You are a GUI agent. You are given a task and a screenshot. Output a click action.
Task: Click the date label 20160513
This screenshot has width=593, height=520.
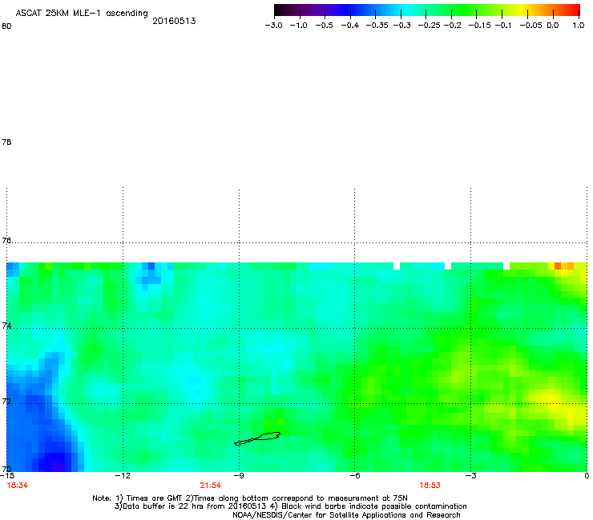point(174,21)
